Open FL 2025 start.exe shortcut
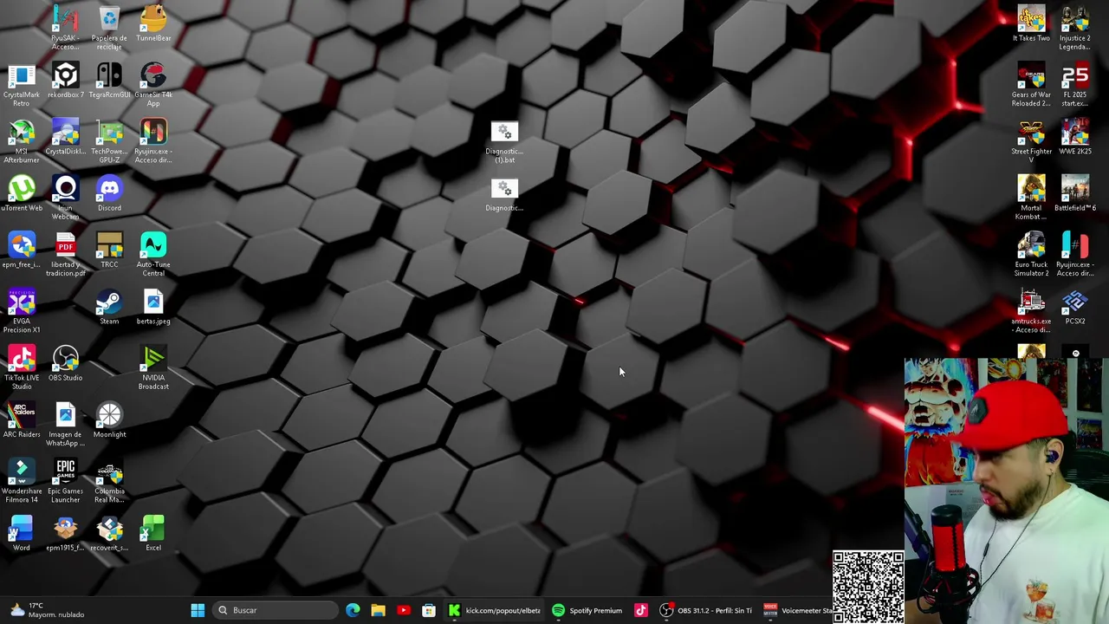Screen dimensions: 1109x624 [1075, 84]
